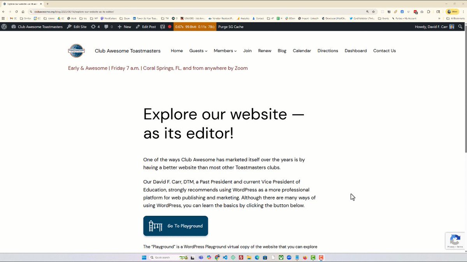Open the WordPress logo menu in admin bar
This screenshot has height=262, width=467.
4,27
